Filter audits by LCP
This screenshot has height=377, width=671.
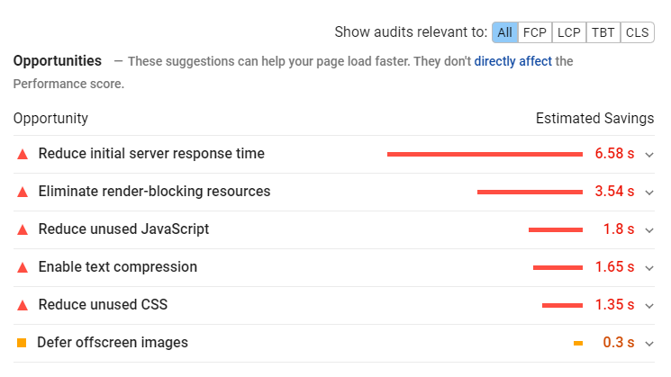(569, 32)
